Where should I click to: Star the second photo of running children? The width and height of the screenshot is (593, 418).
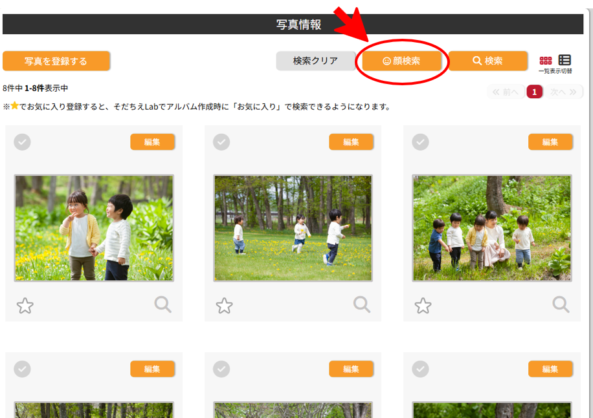pyautogui.click(x=224, y=306)
